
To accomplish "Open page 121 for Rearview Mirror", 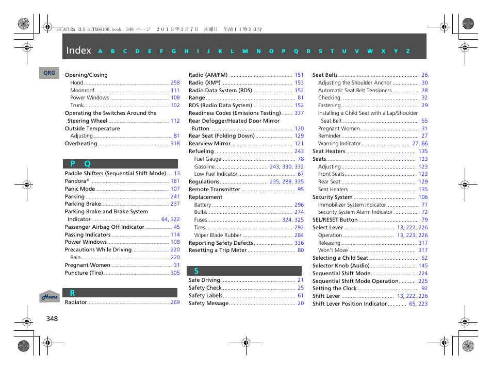I will pos(299,143).
